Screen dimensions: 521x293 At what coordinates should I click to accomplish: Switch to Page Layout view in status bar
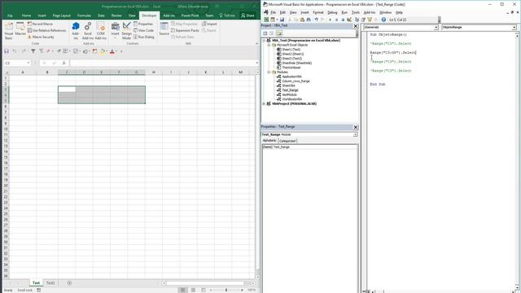click(193, 290)
